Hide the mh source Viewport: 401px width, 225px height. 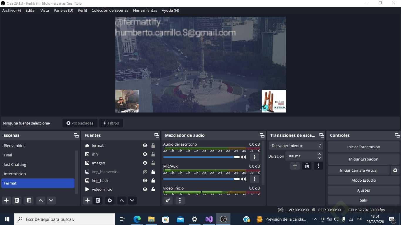click(145, 154)
